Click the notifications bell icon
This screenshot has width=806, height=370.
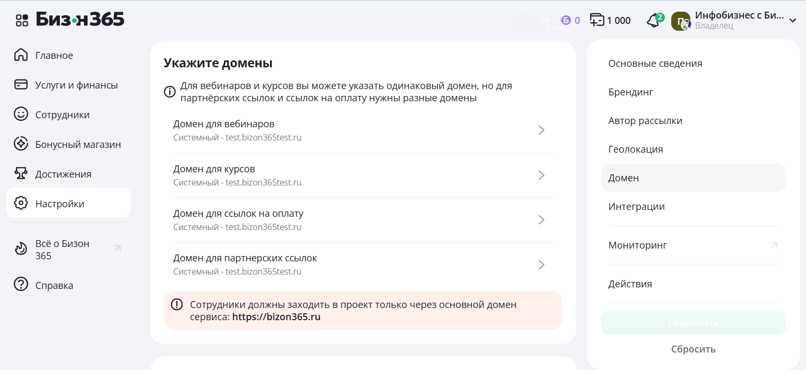(x=653, y=21)
